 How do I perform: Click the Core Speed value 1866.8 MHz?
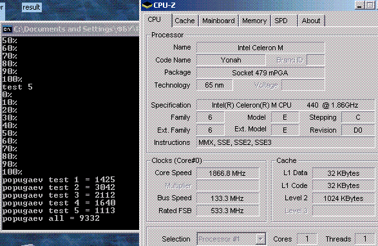227,173
